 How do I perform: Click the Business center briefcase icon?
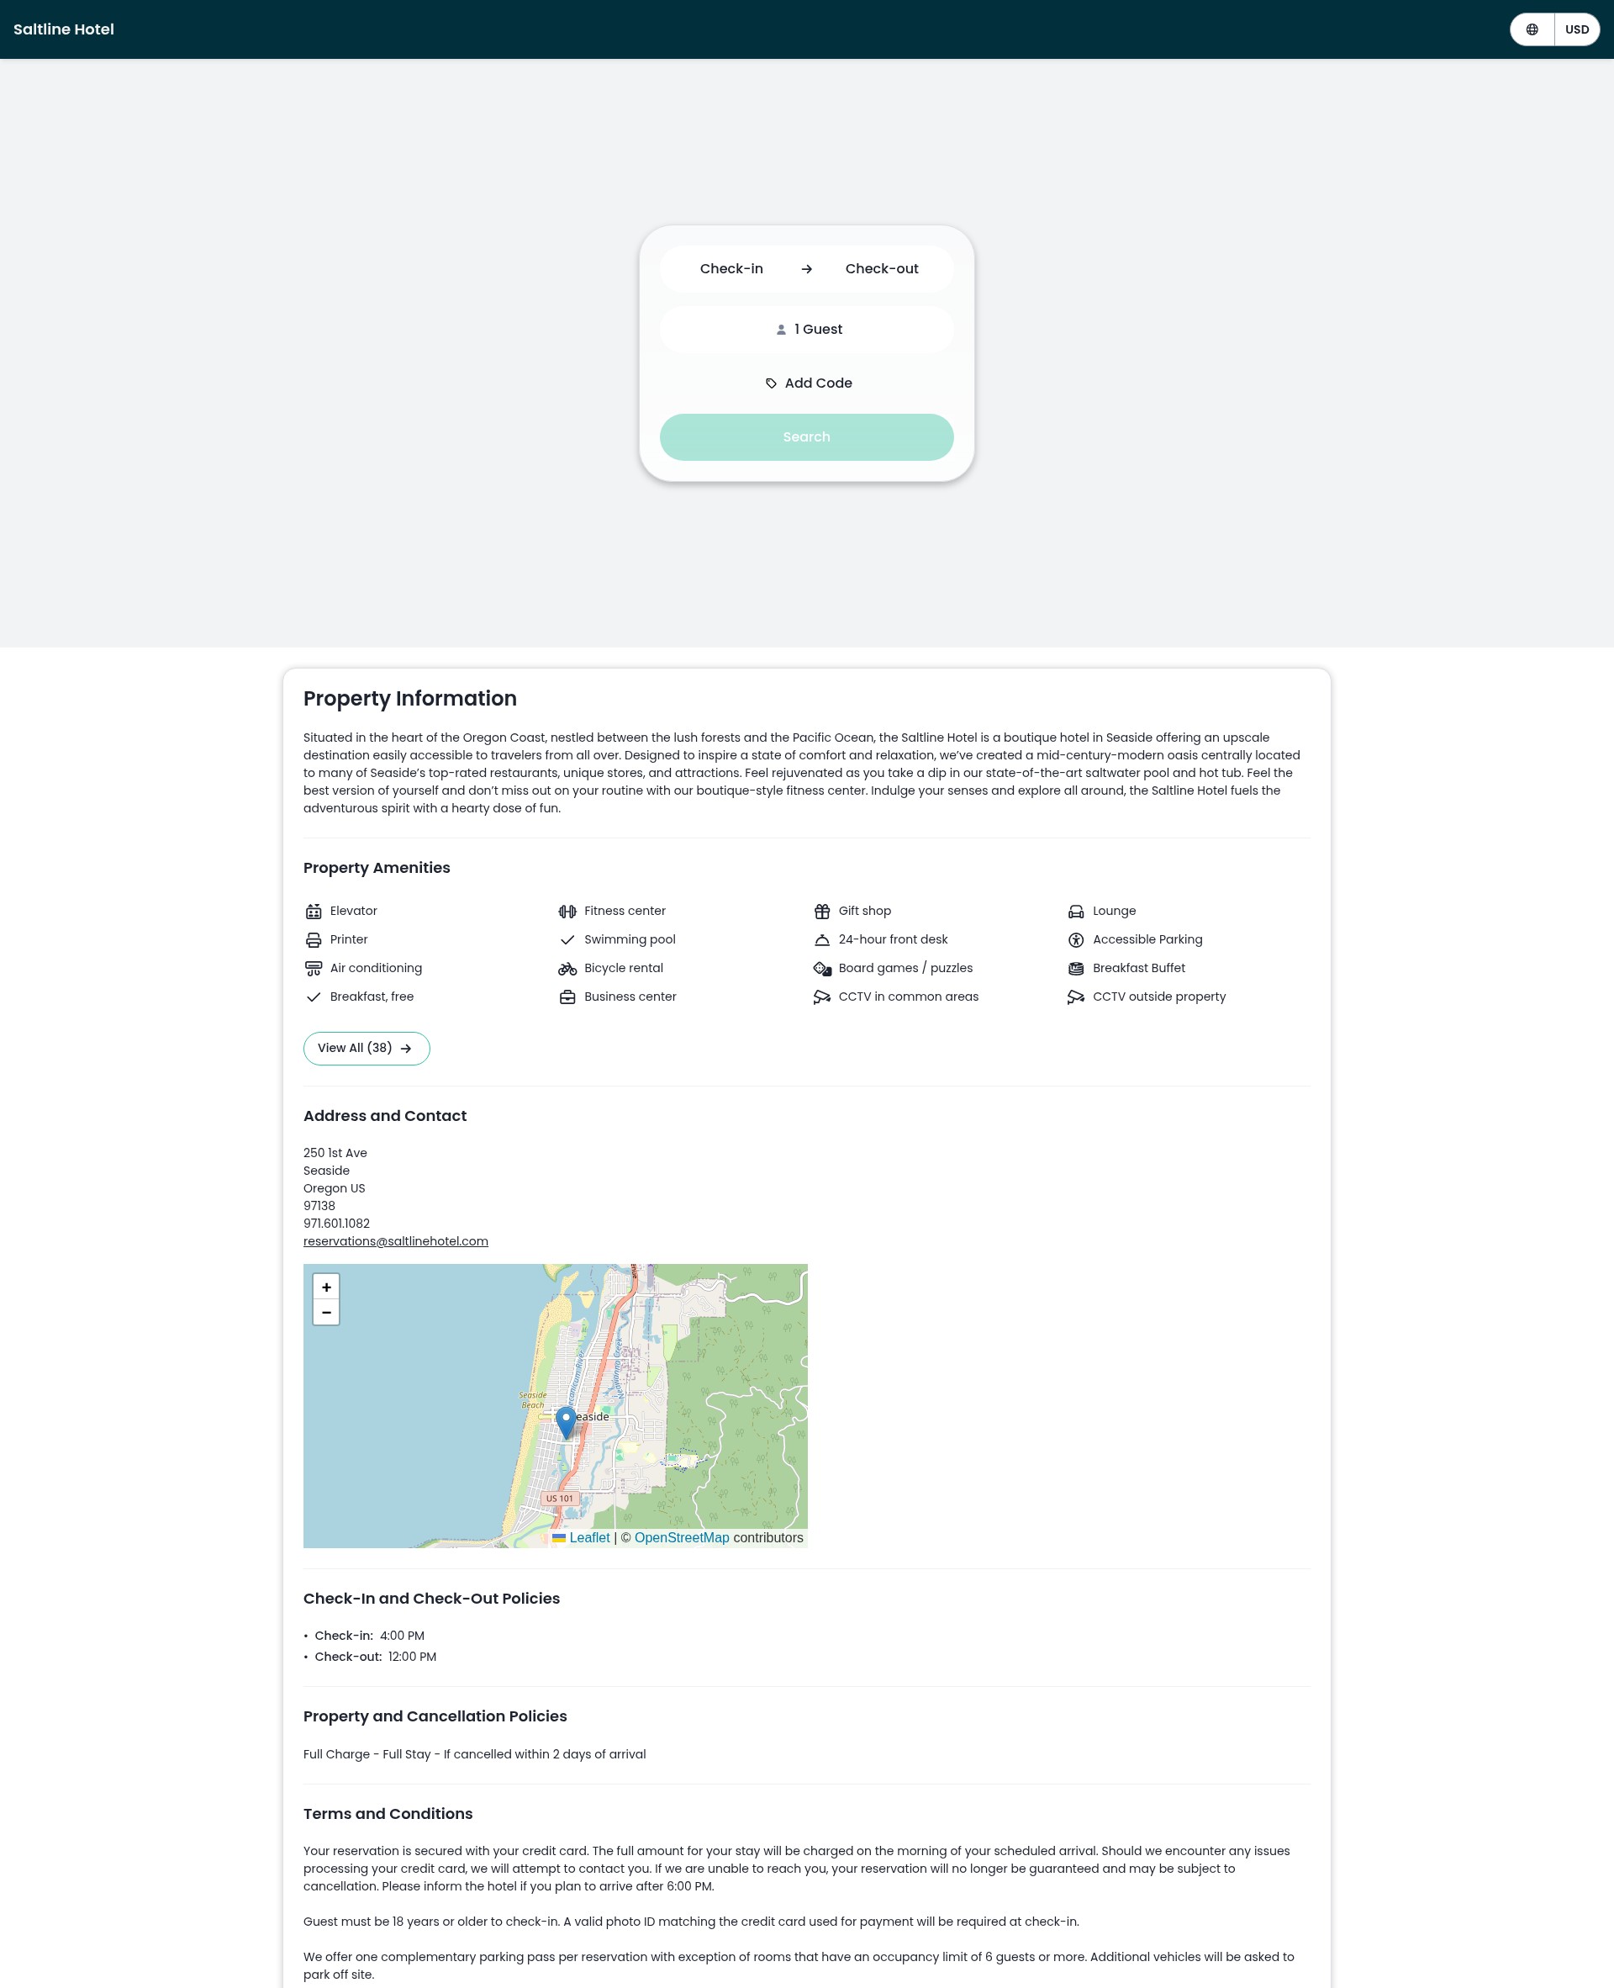click(x=567, y=997)
